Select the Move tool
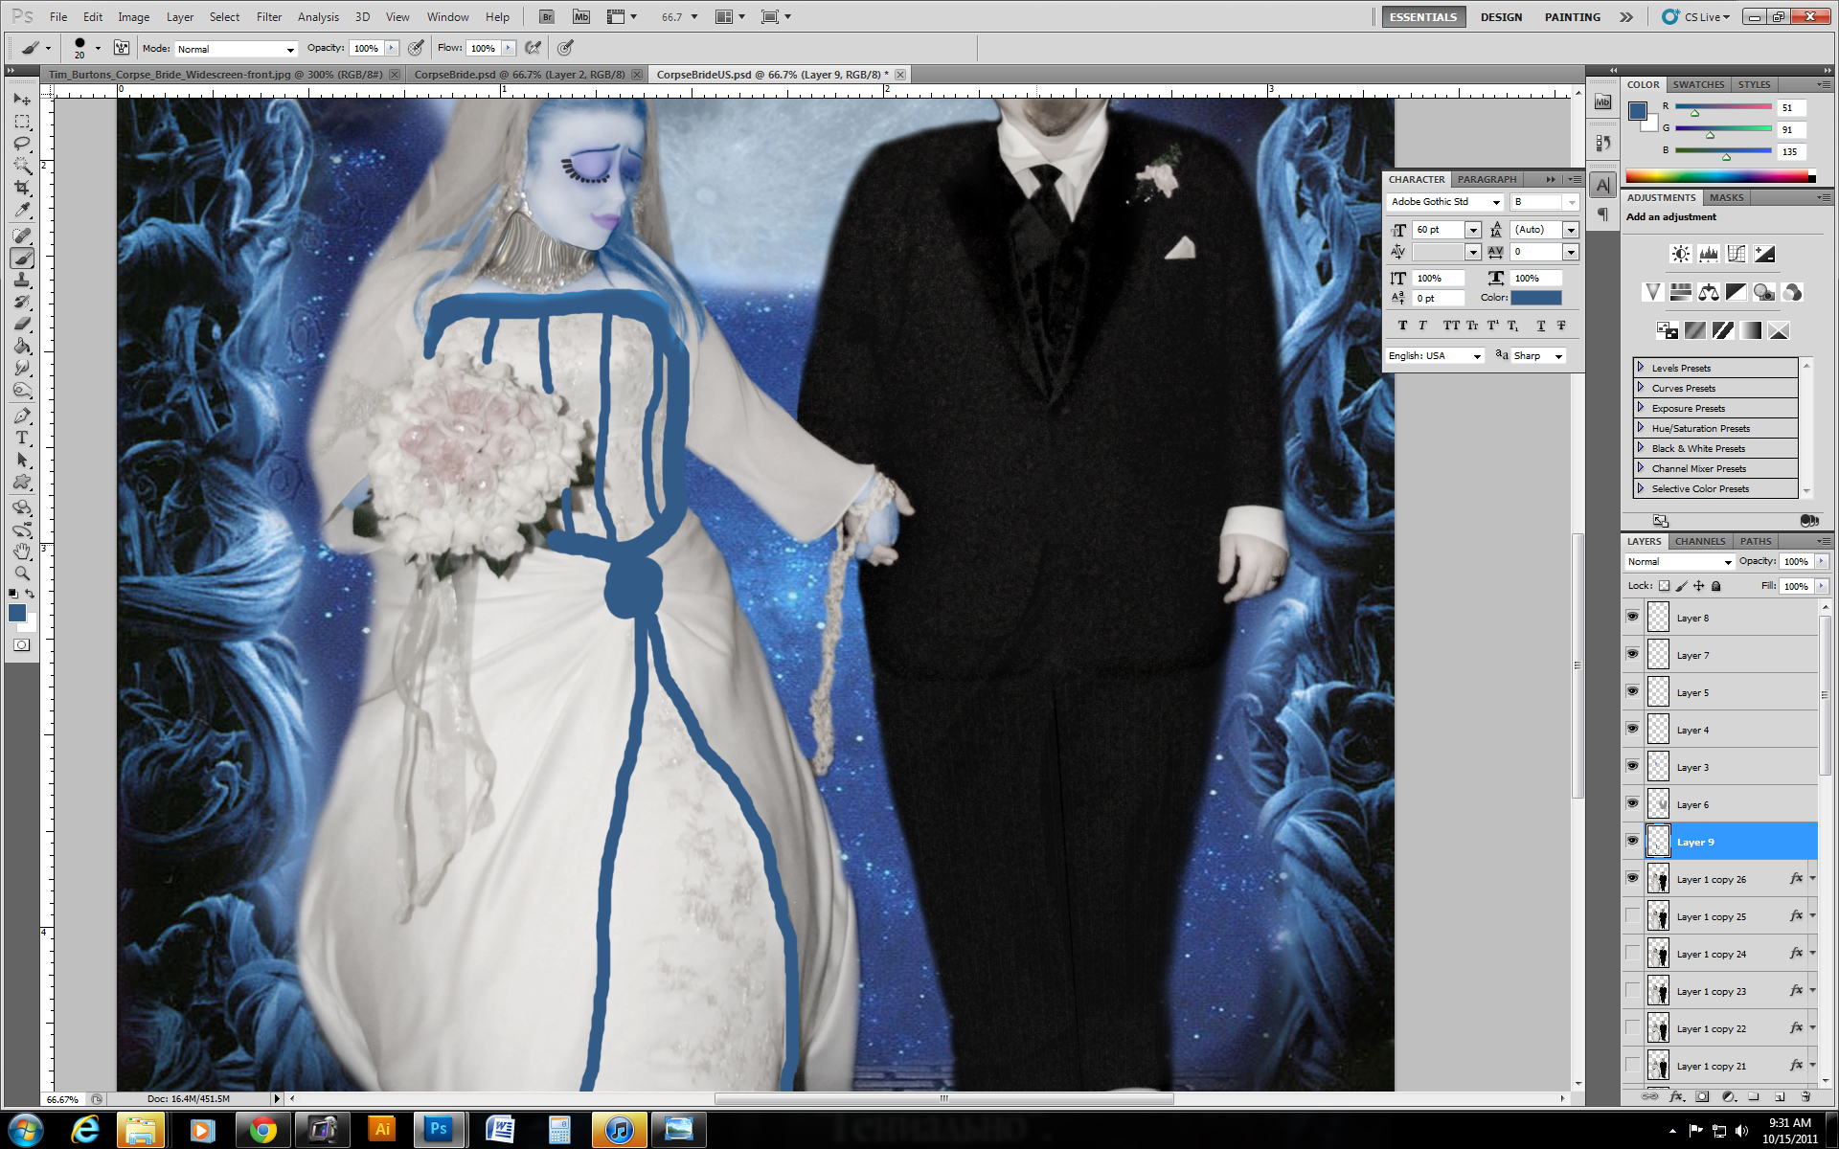This screenshot has height=1149, width=1839. coord(22,100)
